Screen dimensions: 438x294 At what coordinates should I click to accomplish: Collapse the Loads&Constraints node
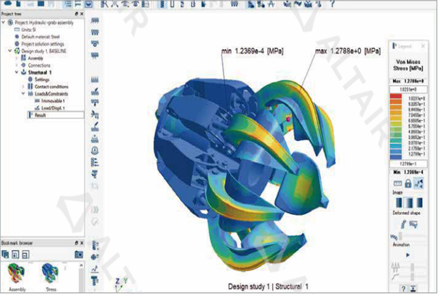pyautogui.click(x=24, y=93)
